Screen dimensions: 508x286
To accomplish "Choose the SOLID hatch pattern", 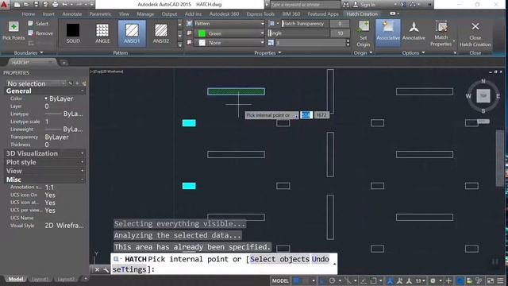I will (73, 33).
